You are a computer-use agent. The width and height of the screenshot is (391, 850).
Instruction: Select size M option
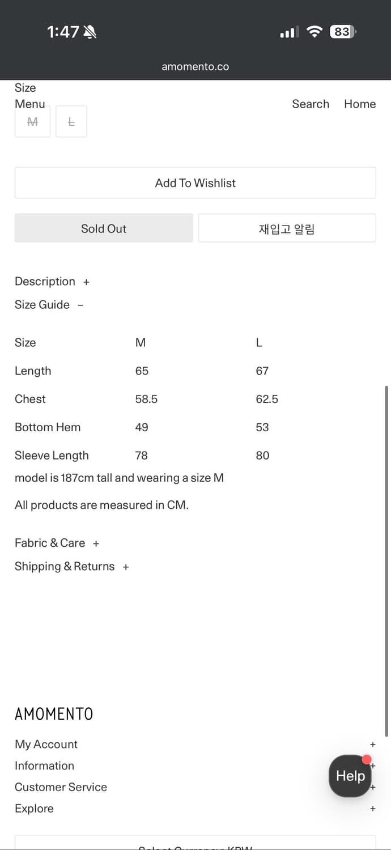click(32, 121)
